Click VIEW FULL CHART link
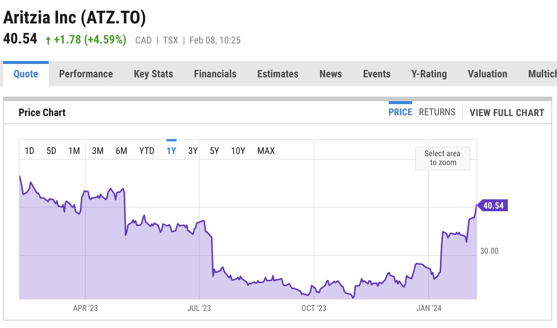The height and width of the screenshot is (328, 557). (507, 113)
